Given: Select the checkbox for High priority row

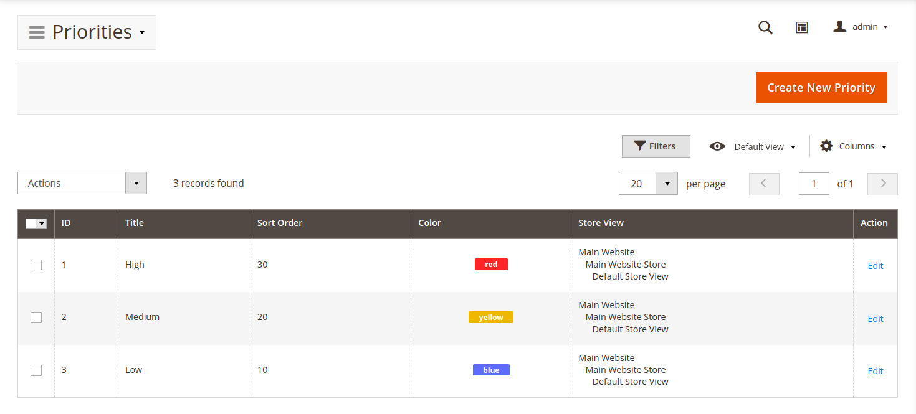Looking at the screenshot, I should coord(36,265).
